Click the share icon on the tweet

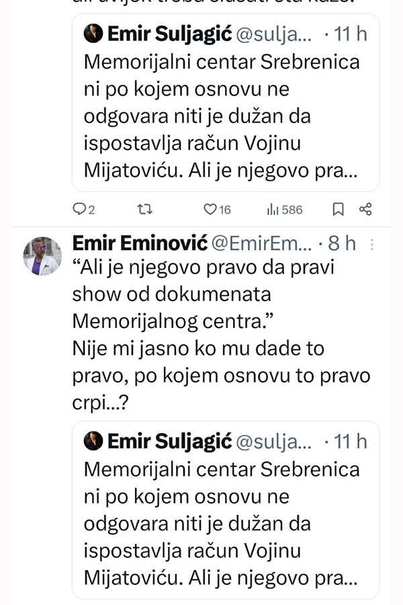click(365, 210)
